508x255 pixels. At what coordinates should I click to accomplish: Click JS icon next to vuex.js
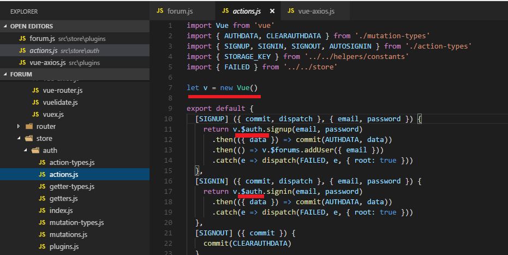(35, 114)
